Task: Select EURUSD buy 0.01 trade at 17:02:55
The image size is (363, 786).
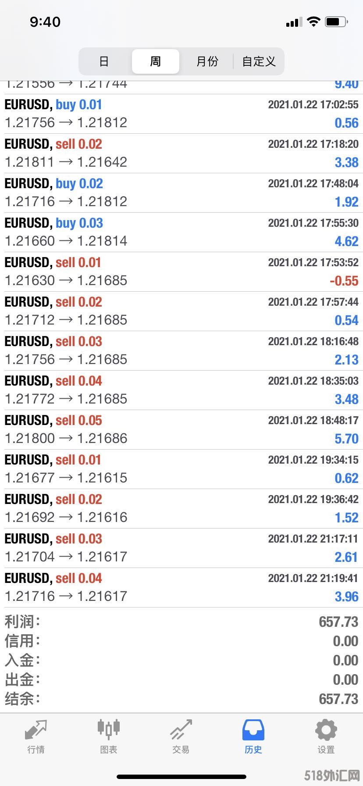Action: tap(181, 114)
